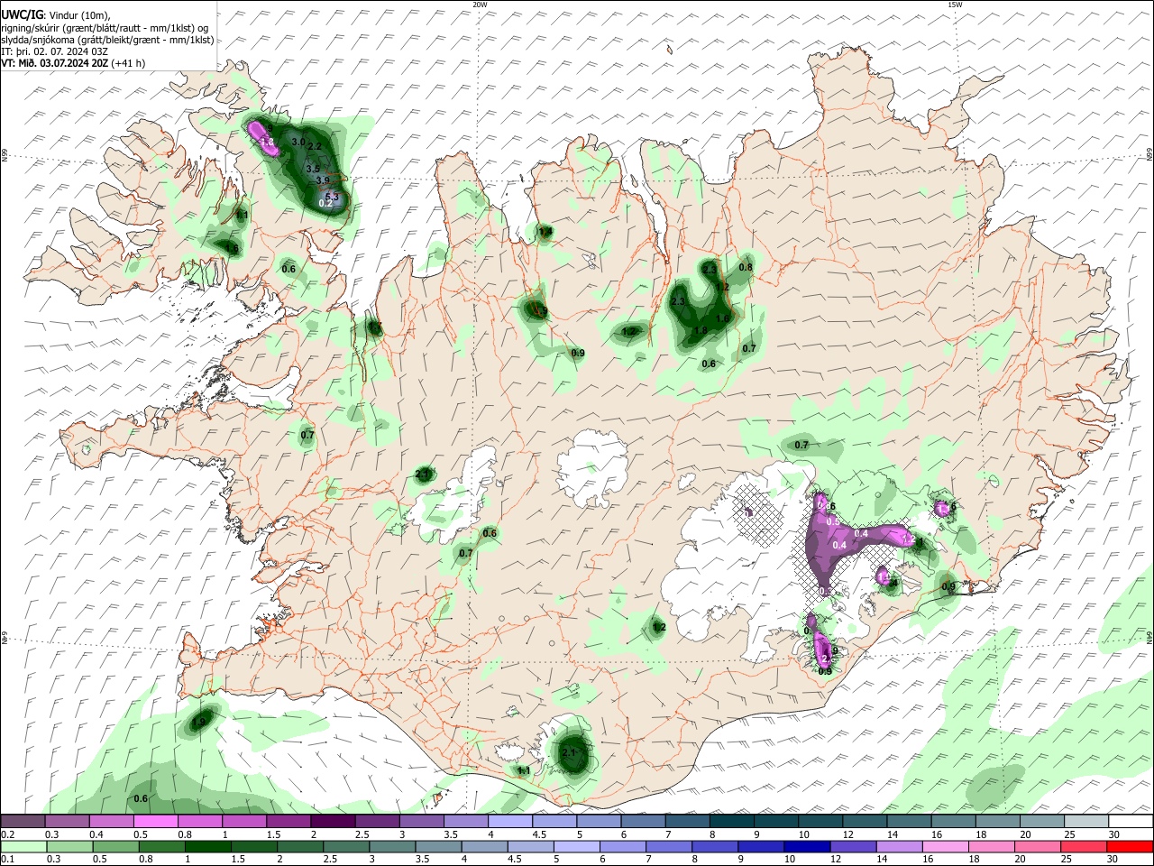The image size is (1154, 866).
Task: Pick the darkest purple swatch labeled 2 in upper row
Action: click(x=332, y=822)
